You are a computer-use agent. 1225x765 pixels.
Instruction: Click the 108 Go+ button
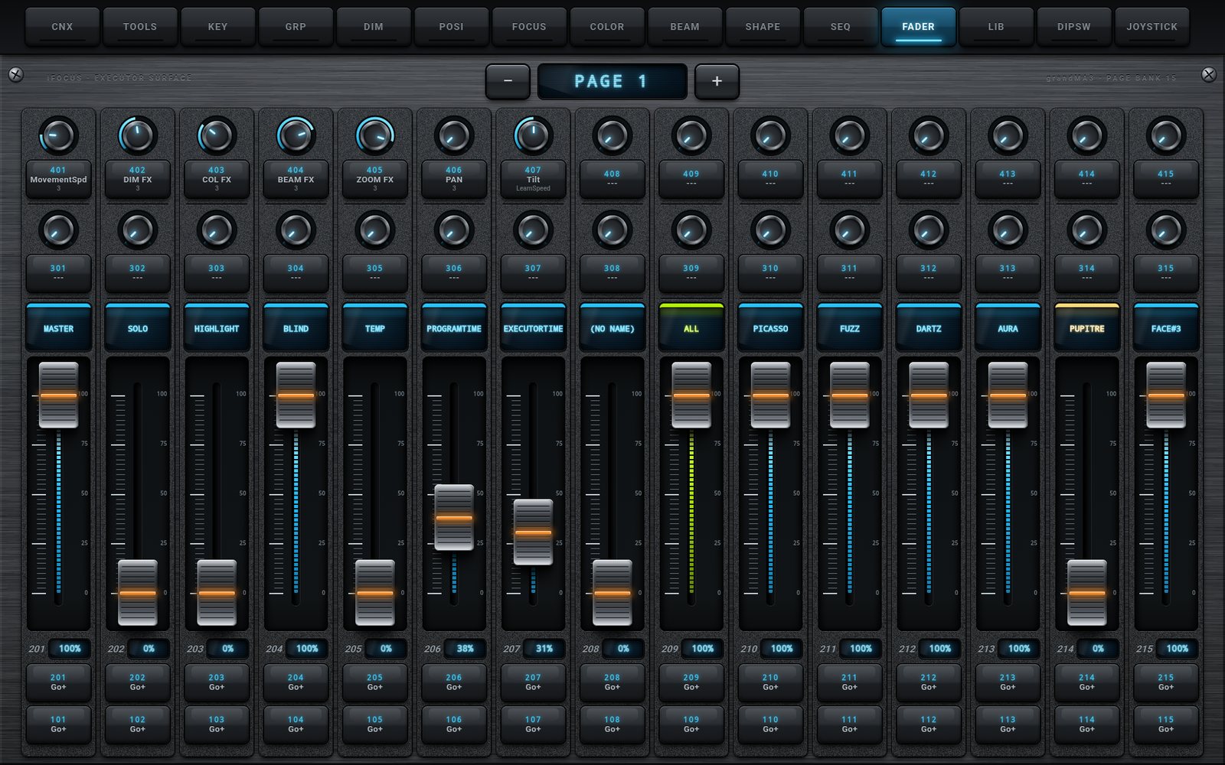(x=612, y=724)
